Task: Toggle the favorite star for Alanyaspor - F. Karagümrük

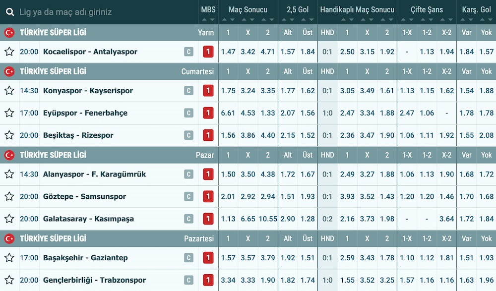Action: (x=9, y=174)
